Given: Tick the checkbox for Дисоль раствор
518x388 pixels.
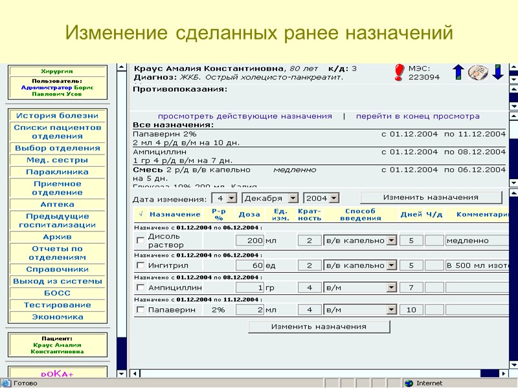Looking at the screenshot, I should coord(141,241).
